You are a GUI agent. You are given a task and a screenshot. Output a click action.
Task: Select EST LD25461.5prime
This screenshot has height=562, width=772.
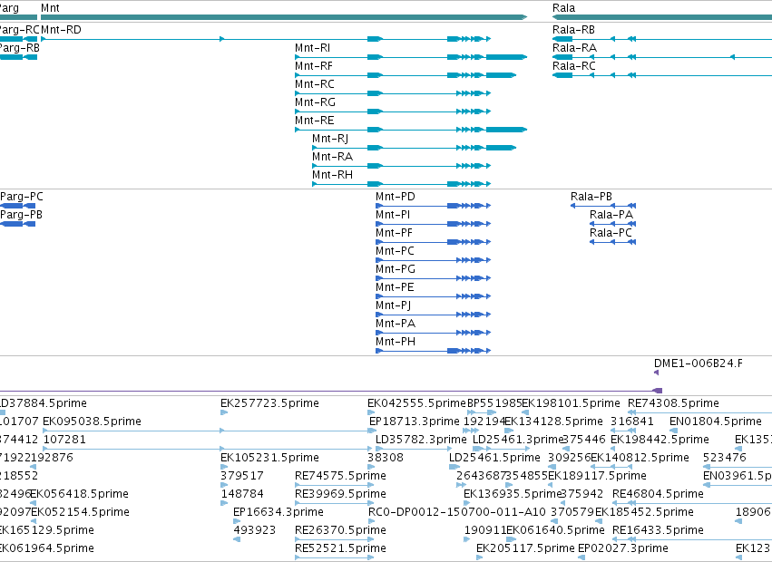[494, 458]
